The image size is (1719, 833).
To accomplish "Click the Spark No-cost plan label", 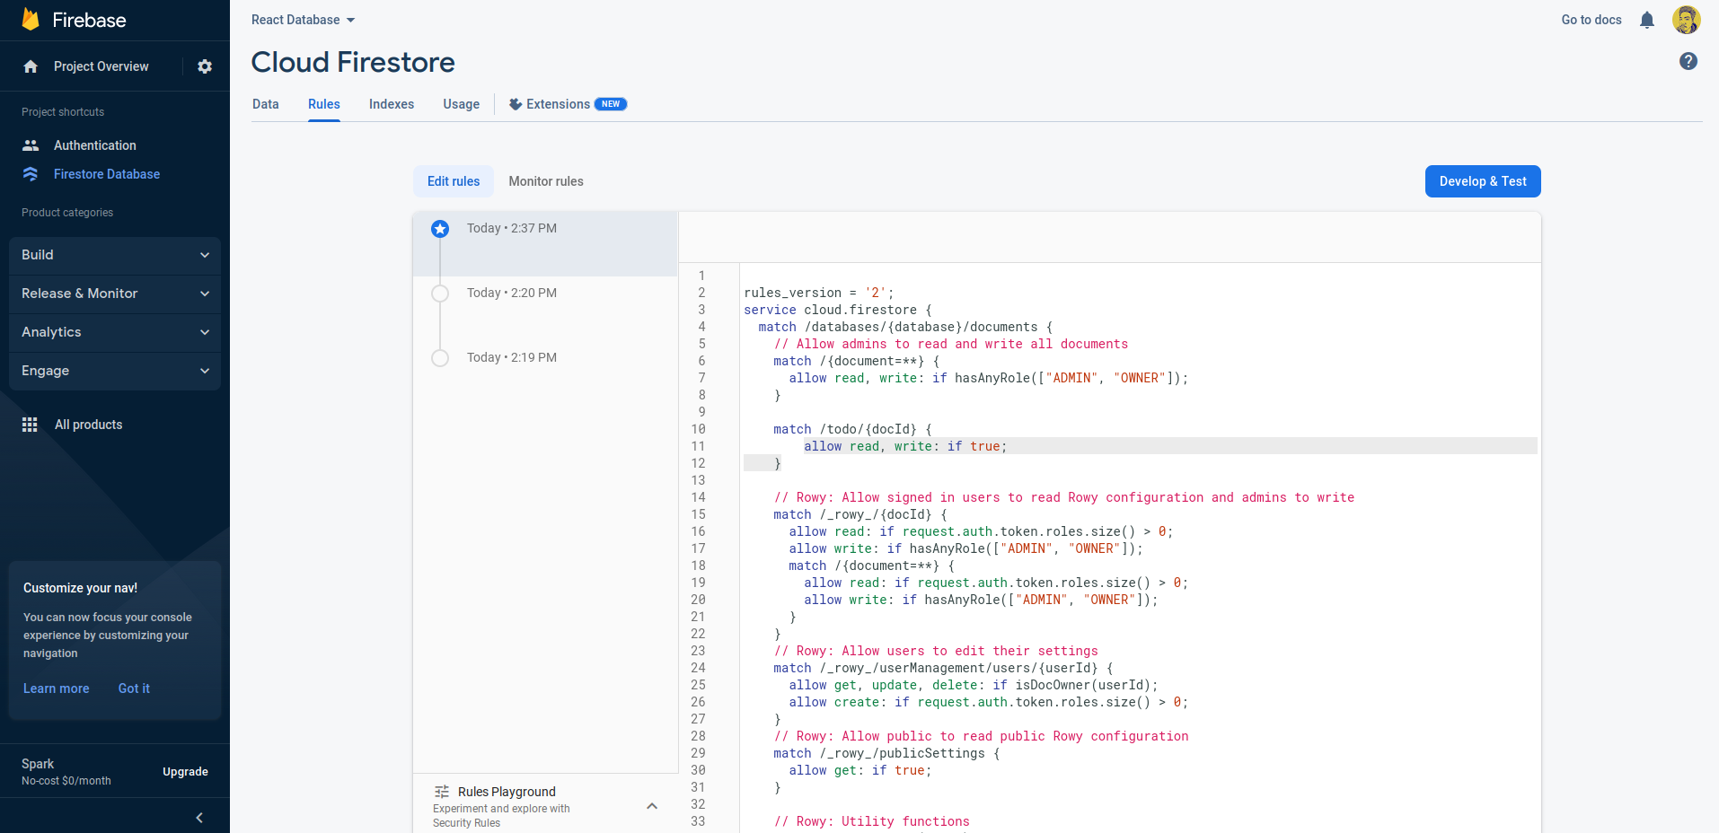I will (x=66, y=772).
